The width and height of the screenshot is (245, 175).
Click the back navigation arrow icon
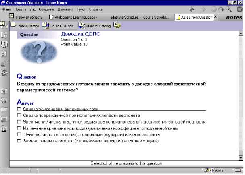coord(192,10)
